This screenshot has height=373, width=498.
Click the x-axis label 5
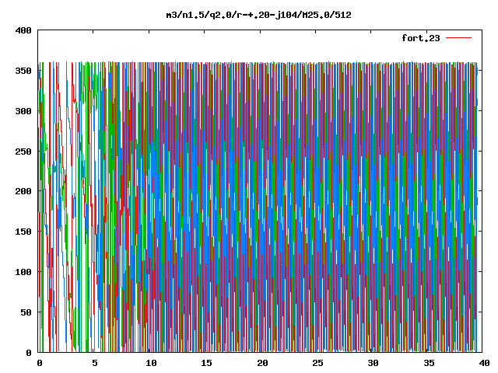click(95, 363)
